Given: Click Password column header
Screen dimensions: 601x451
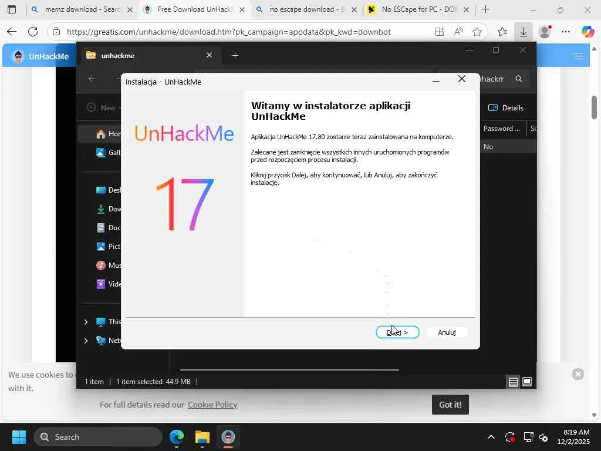Looking at the screenshot, I should tap(502, 129).
